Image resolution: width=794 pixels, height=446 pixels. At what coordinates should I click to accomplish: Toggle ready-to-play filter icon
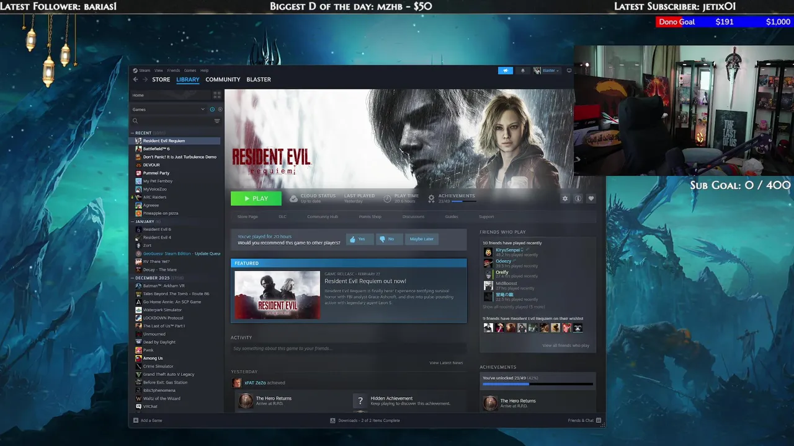tap(220, 109)
